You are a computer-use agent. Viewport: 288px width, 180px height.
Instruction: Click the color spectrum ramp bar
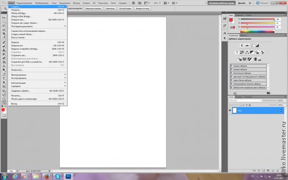click(257, 32)
